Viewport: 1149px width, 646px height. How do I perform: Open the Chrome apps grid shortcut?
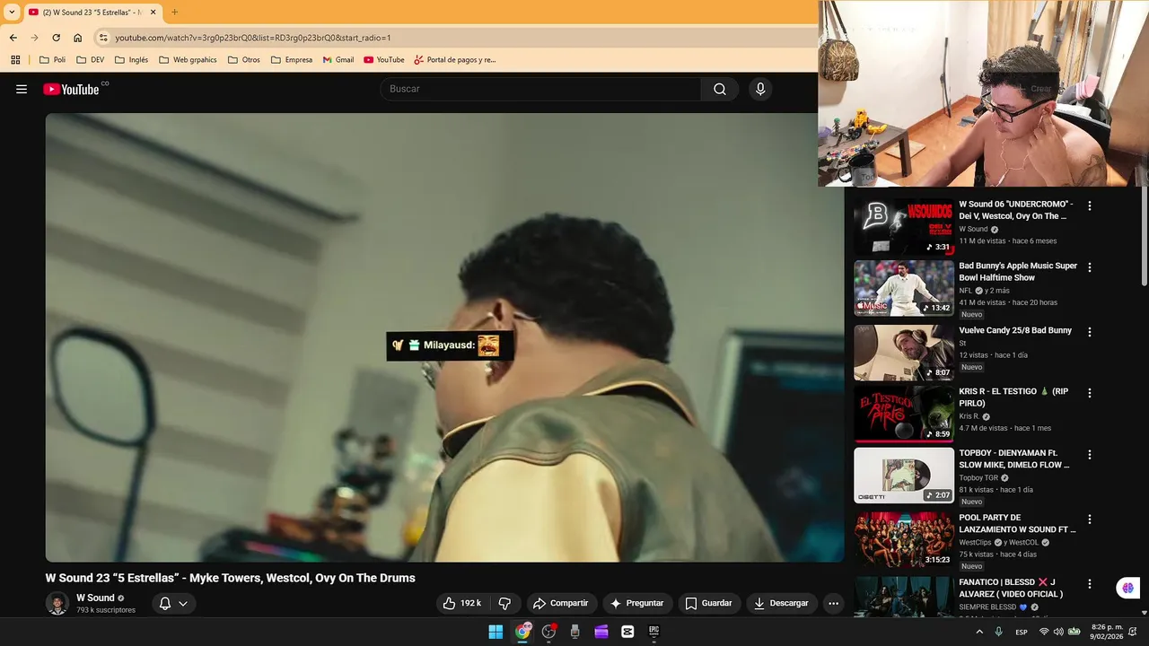pos(15,60)
